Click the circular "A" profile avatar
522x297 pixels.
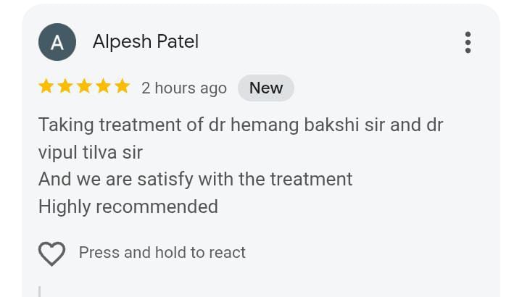click(57, 42)
